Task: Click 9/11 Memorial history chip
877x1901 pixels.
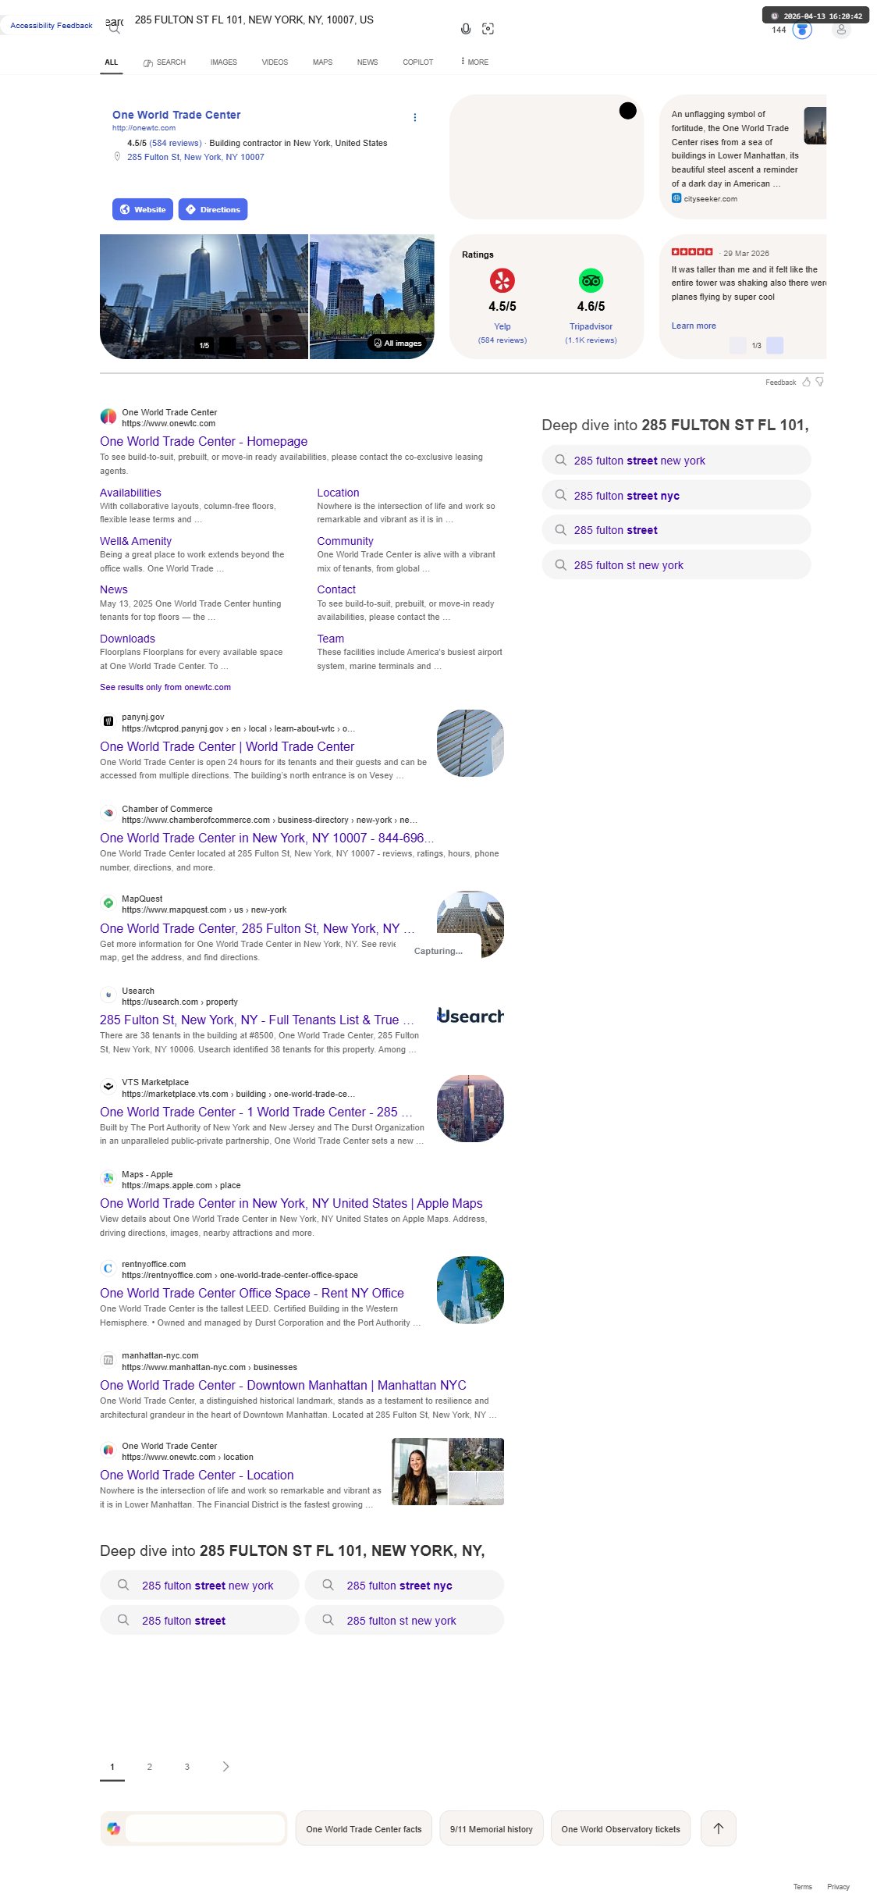Action: (x=492, y=1828)
